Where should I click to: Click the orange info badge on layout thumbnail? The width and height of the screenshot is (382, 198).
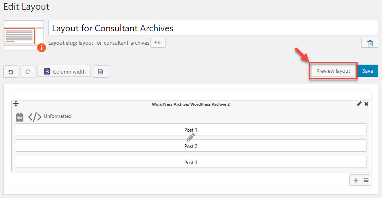click(42, 48)
